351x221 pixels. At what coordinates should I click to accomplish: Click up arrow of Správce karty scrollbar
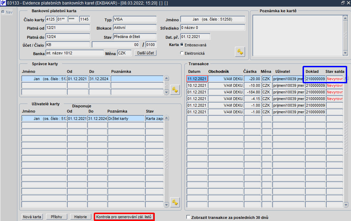166,78
